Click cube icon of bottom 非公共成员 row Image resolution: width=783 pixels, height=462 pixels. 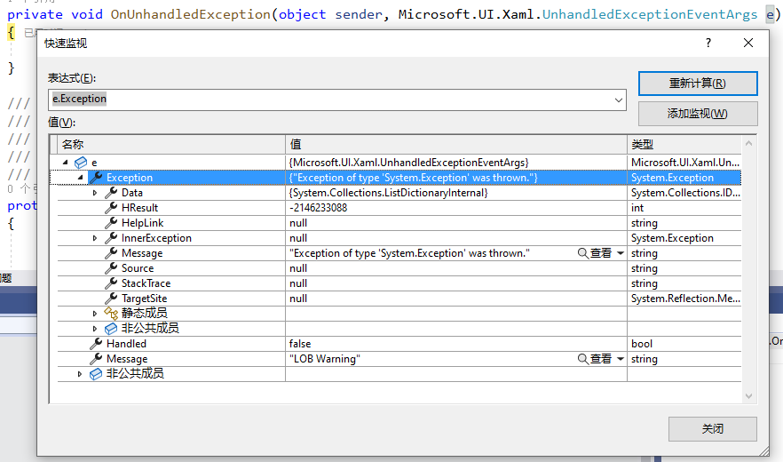coord(96,374)
